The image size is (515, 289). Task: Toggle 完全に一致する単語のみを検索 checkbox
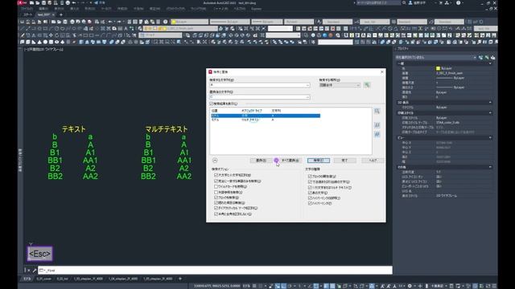click(216, 181)
